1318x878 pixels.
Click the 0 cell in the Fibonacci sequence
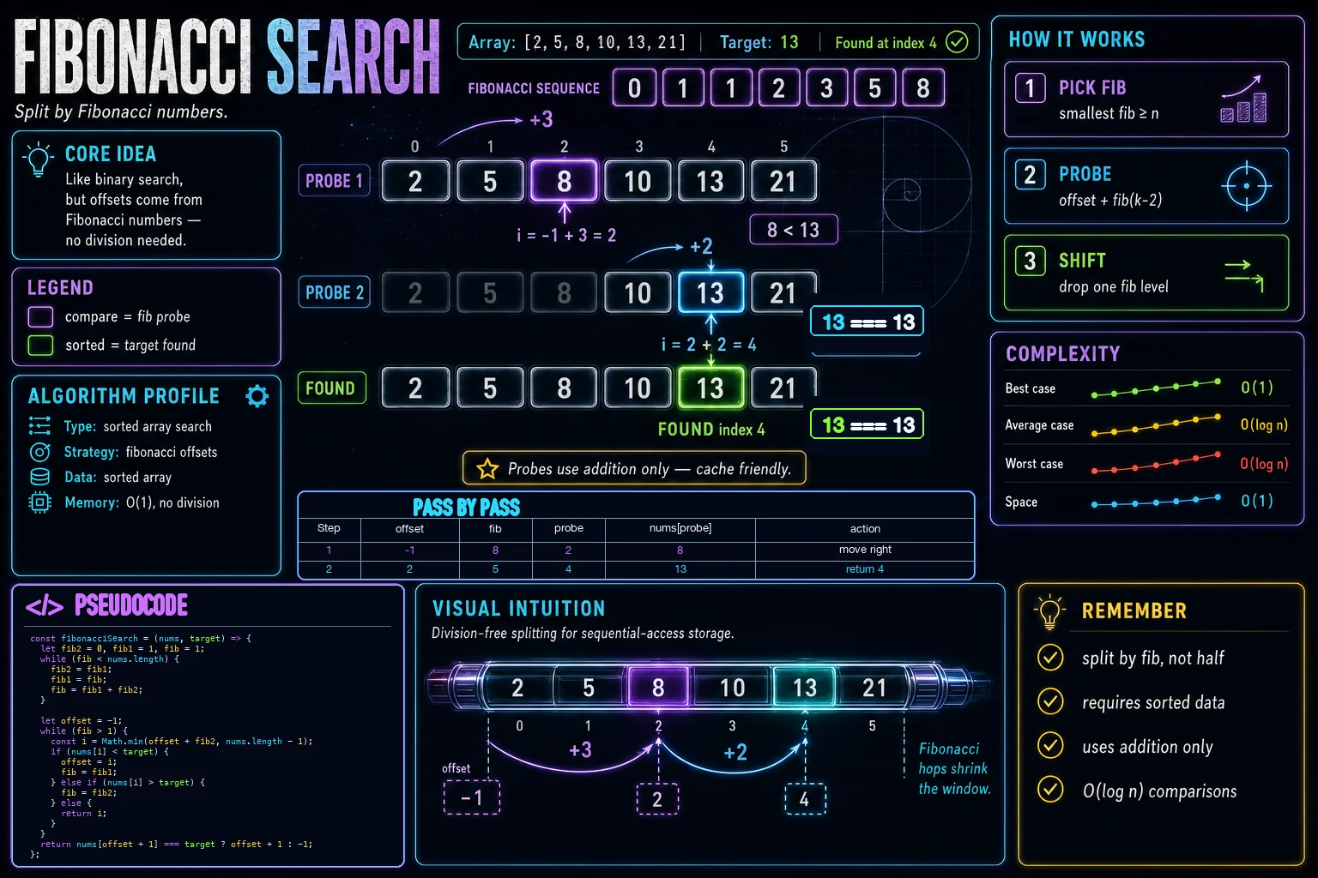[x=634, y=87]
